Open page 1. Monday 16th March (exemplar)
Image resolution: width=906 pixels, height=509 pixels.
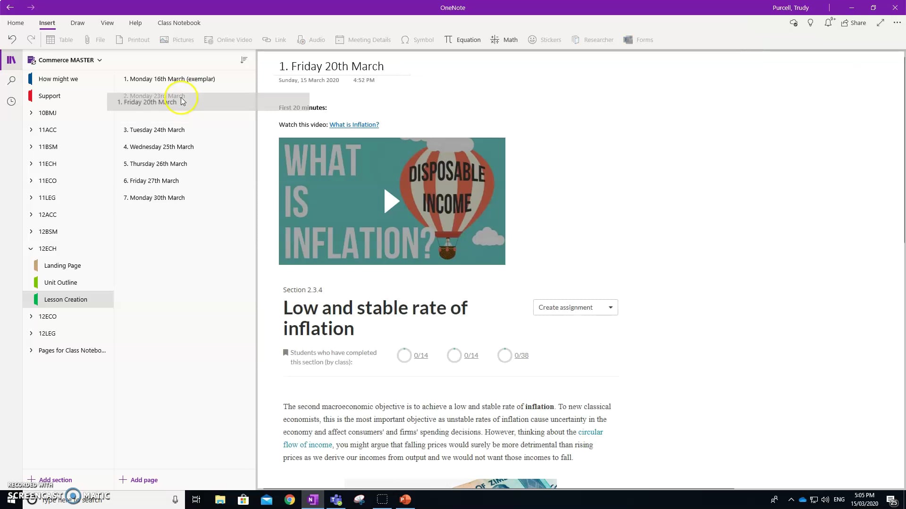(x=169, y=79)
